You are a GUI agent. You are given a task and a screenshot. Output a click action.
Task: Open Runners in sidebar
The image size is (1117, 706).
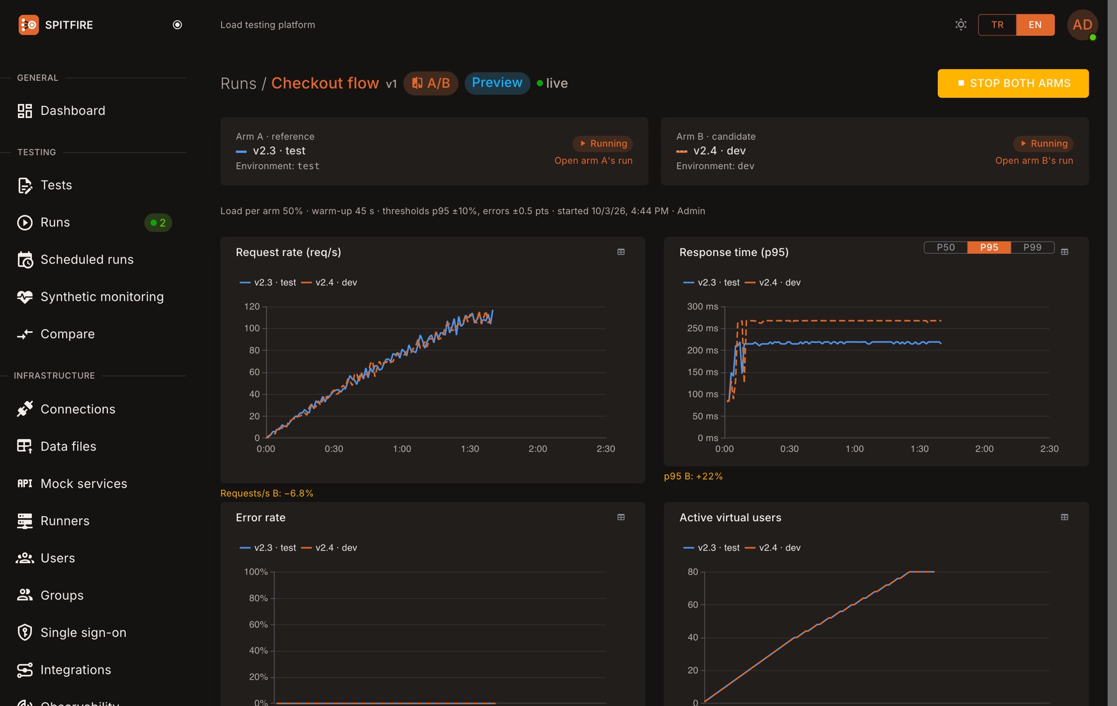click(65, 521)
